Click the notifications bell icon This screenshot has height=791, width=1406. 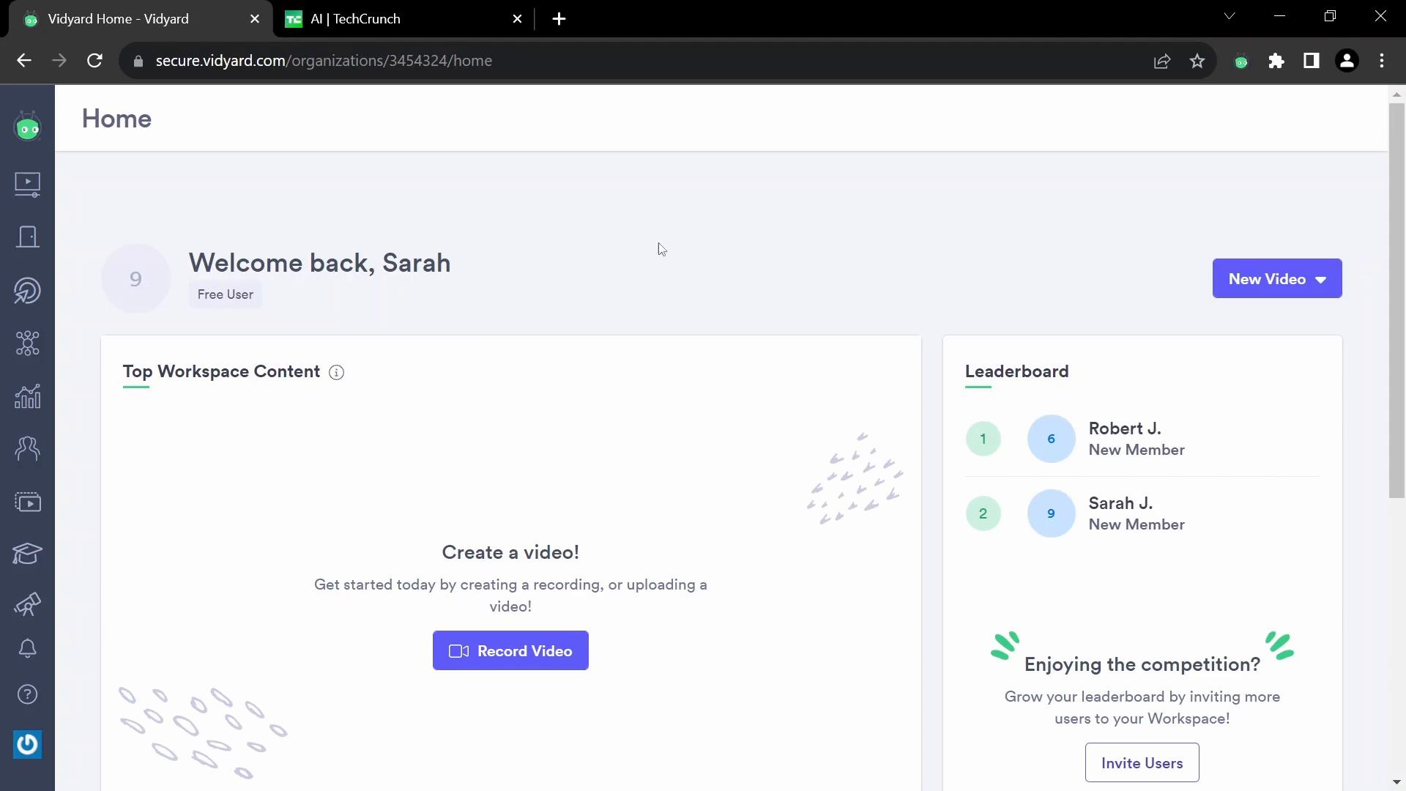tap(27, 648)
